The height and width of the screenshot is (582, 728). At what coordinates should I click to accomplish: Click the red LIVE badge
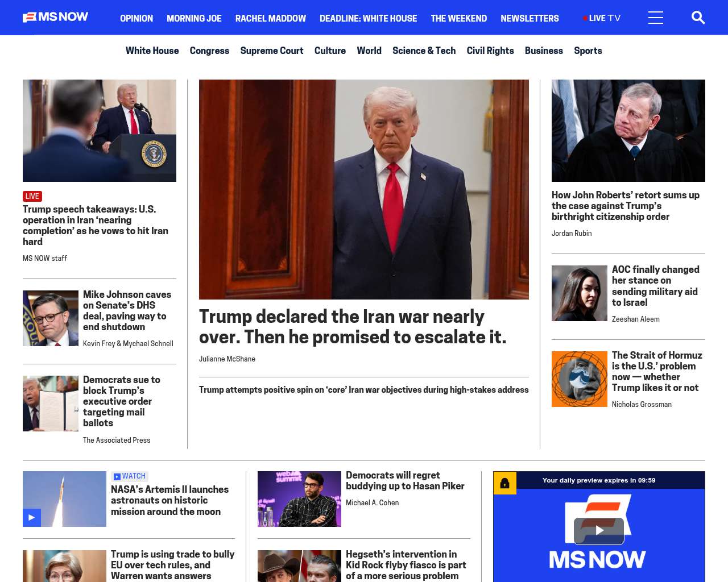tap(32, 196)
